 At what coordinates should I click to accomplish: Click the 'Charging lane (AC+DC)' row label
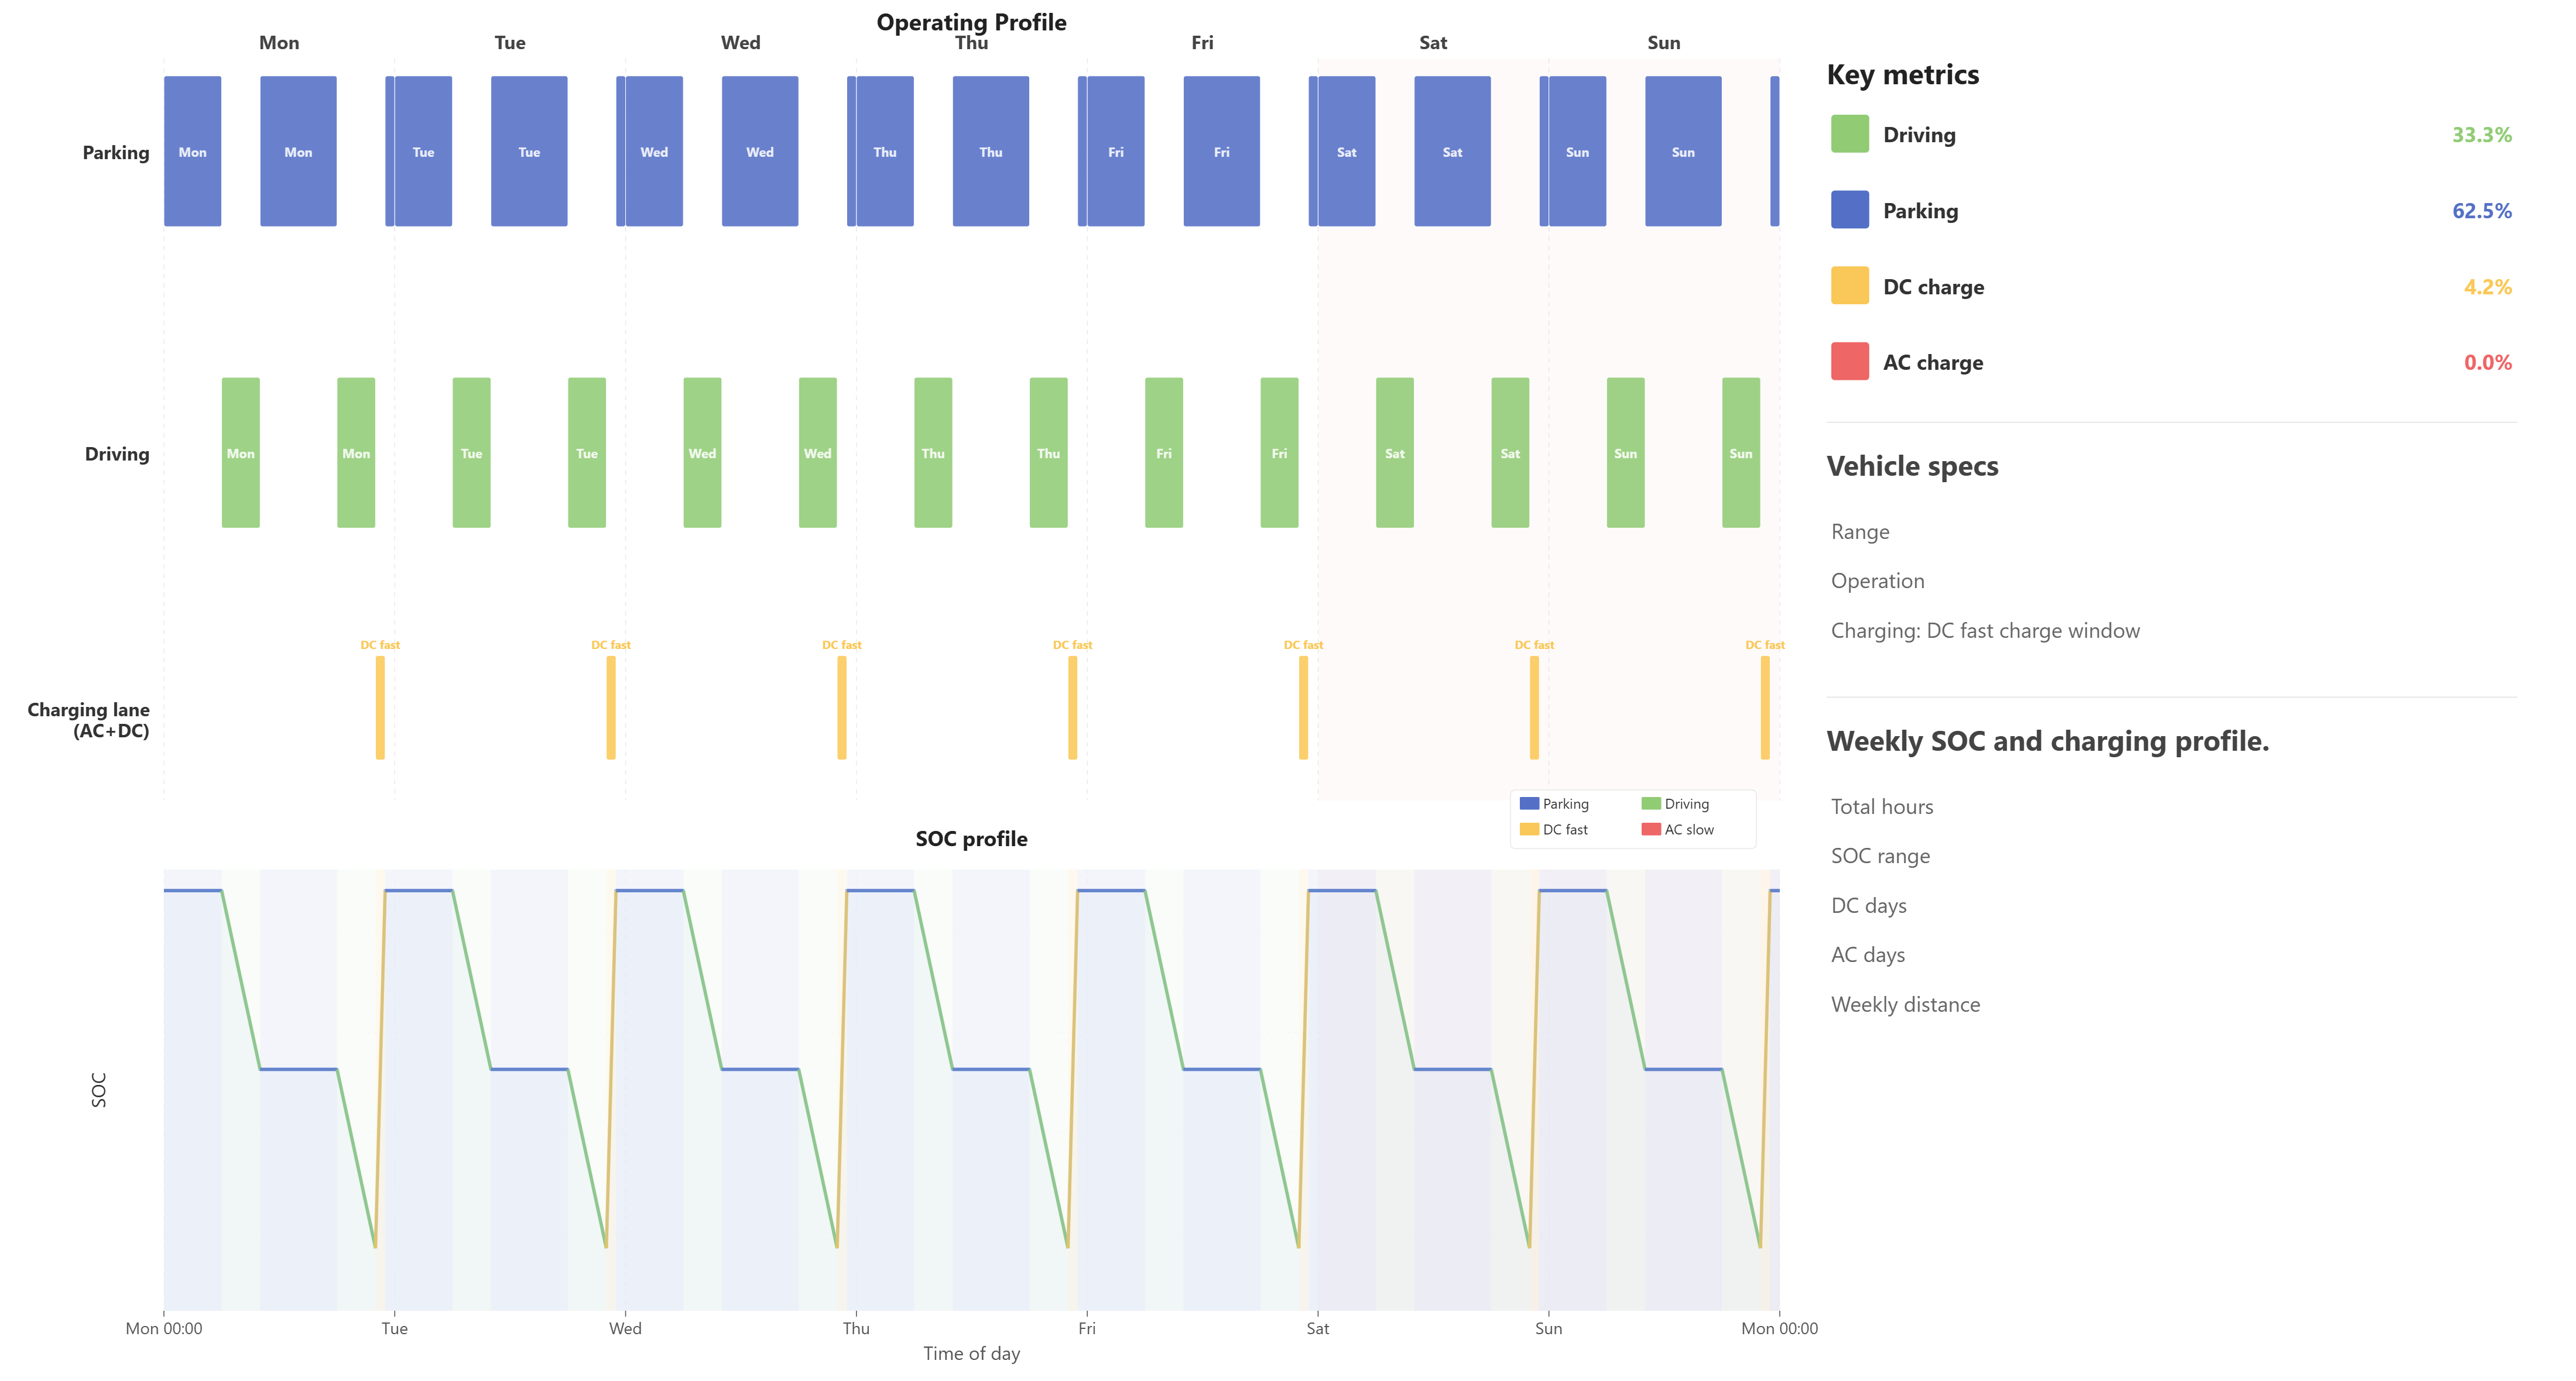tap(88, 720)
